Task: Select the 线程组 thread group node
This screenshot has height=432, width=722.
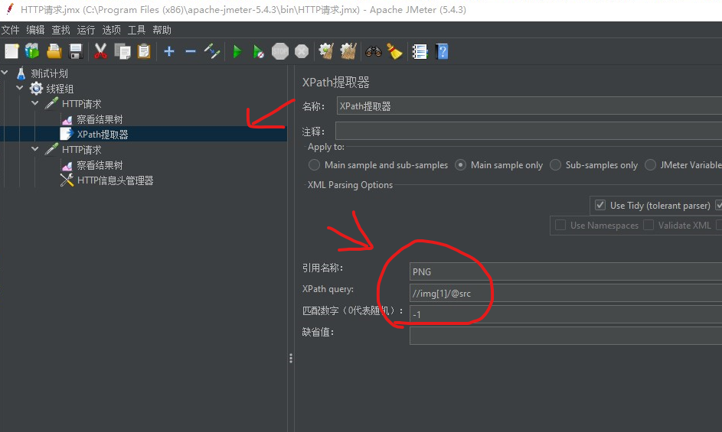Action: [x=60, y=89]
